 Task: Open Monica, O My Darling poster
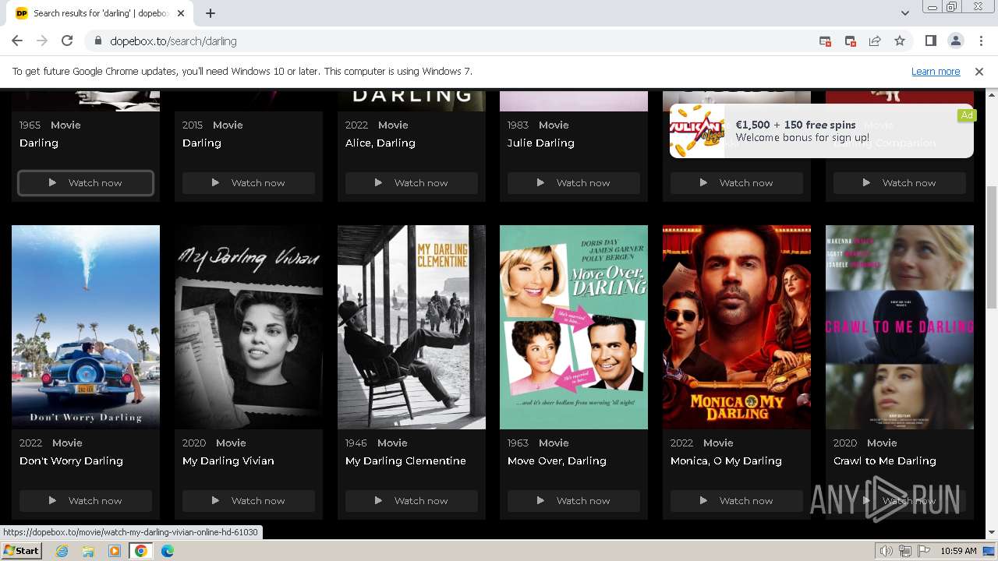tap(737, 327)
